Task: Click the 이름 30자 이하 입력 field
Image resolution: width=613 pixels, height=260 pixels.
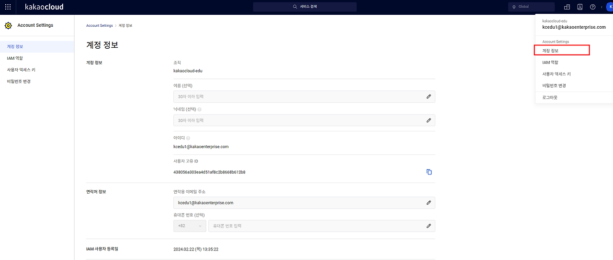Action: click(x=304, y=97)
